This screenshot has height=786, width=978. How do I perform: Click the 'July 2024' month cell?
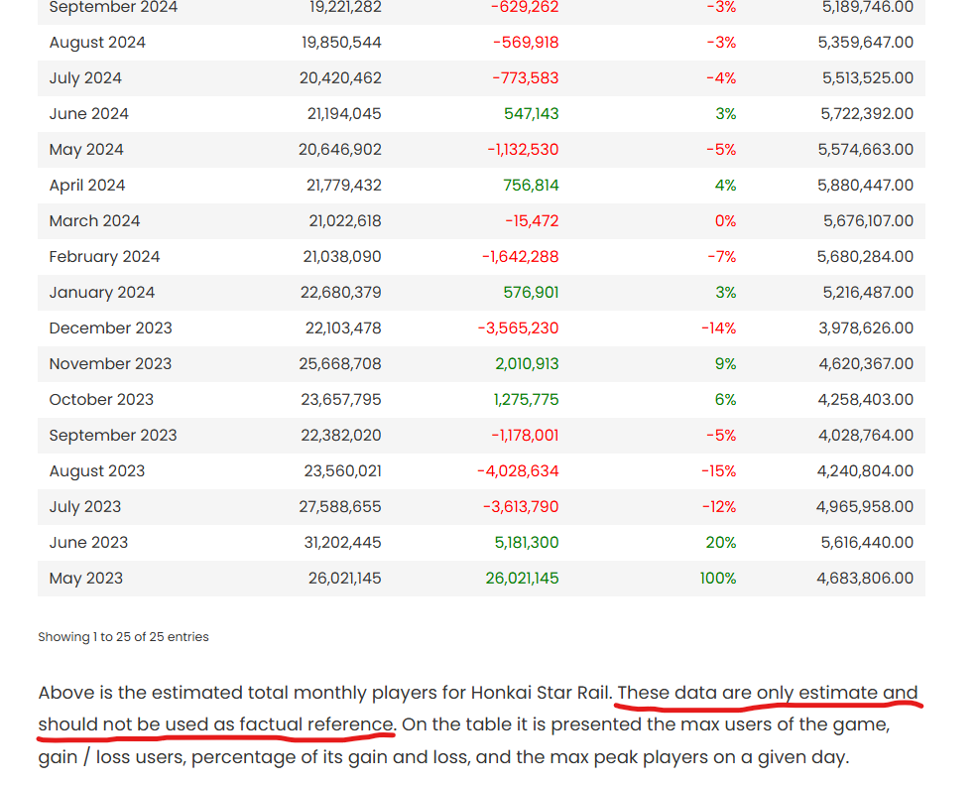tap(85, 78)
